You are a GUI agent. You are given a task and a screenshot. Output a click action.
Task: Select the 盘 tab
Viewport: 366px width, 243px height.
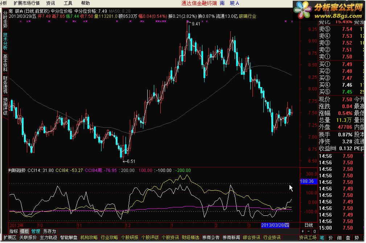(x=348, y=238)
